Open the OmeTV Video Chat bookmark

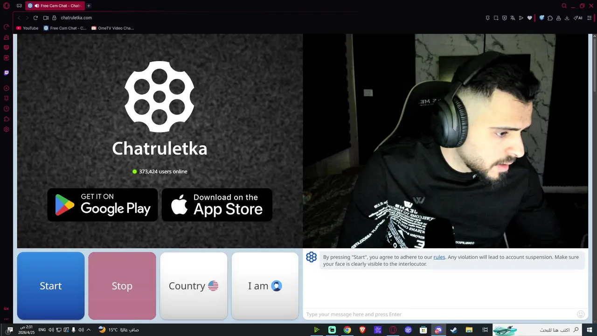point(112,28)
